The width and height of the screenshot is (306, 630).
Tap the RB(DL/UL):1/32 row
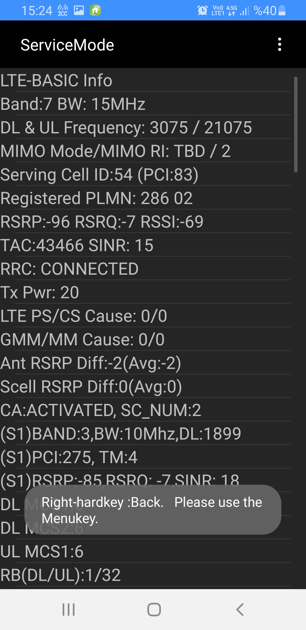tap(145, 575)
